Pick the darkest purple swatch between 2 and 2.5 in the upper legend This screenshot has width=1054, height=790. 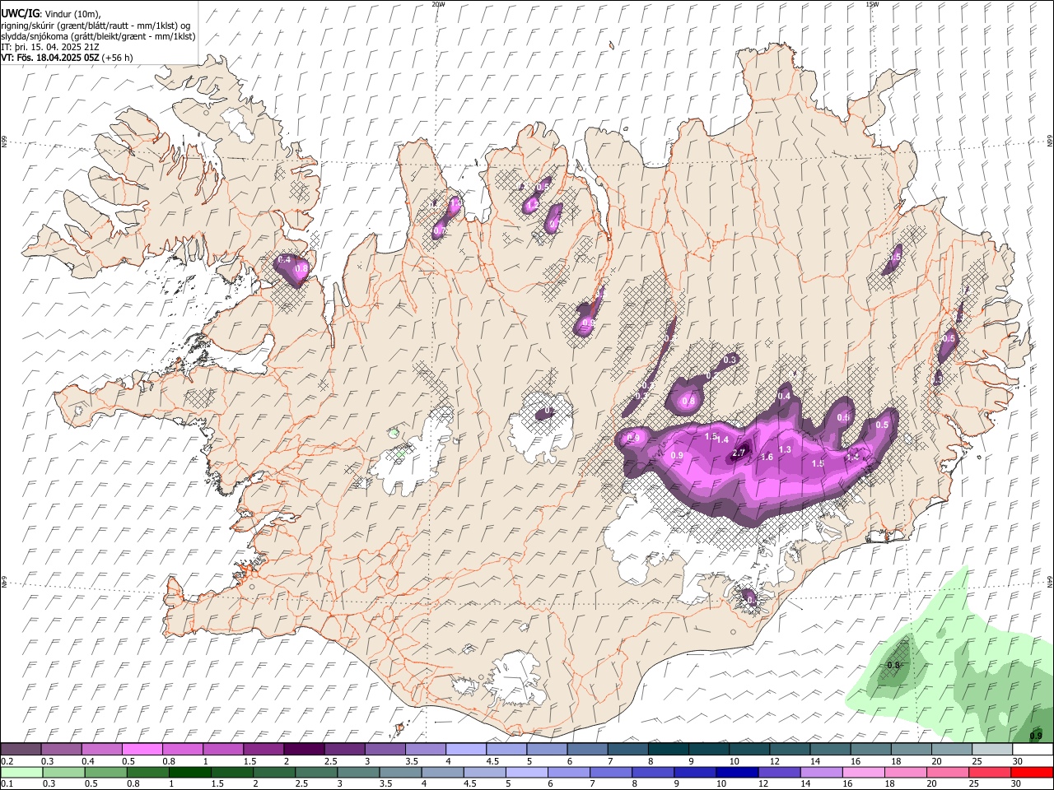coord(304,750)
